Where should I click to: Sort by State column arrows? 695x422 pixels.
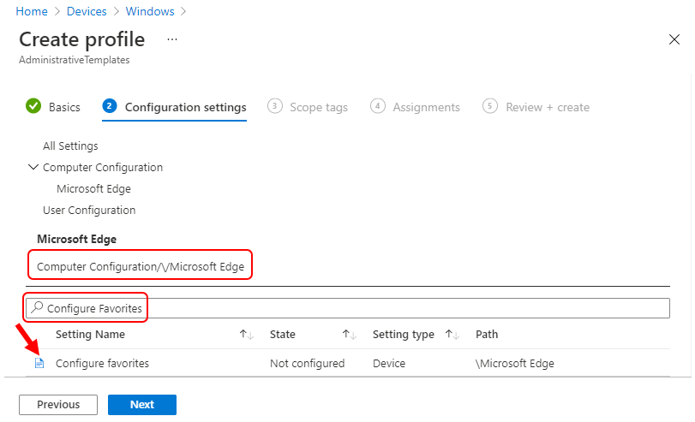[x=350, y=335]
